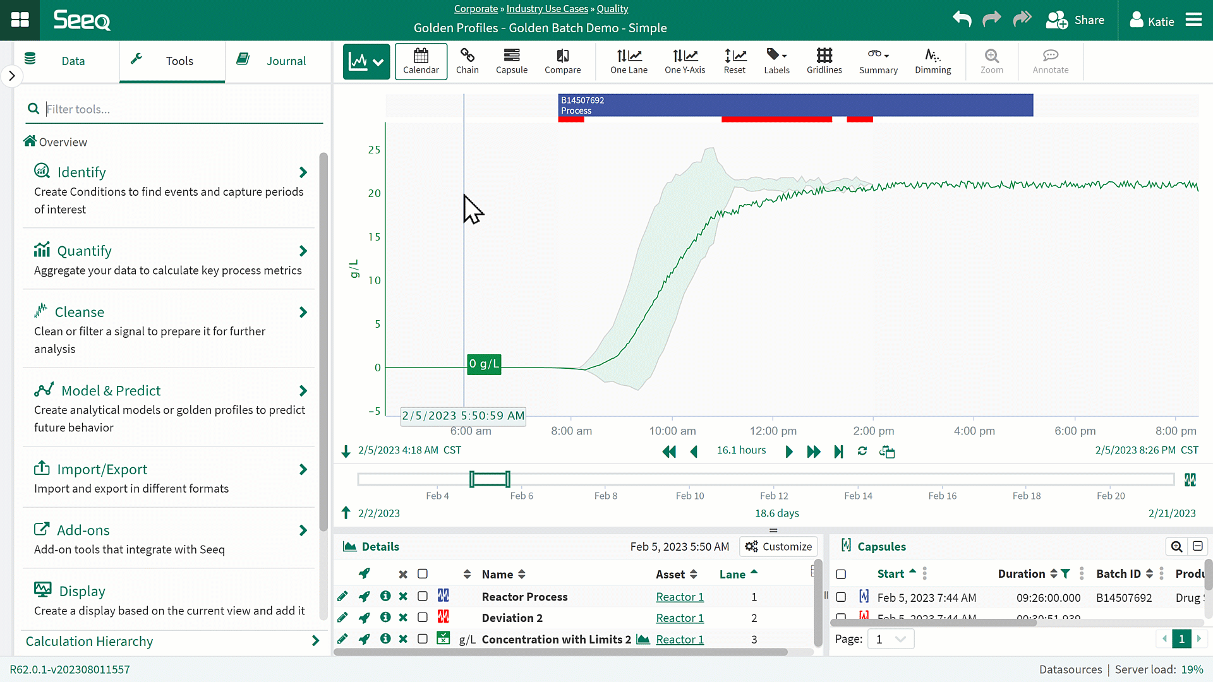
Task: Select the Capsule view icon
Action: coord(512,61)
